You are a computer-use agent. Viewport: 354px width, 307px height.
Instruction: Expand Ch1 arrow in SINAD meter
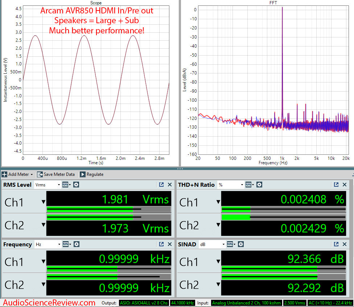[218, 262]
